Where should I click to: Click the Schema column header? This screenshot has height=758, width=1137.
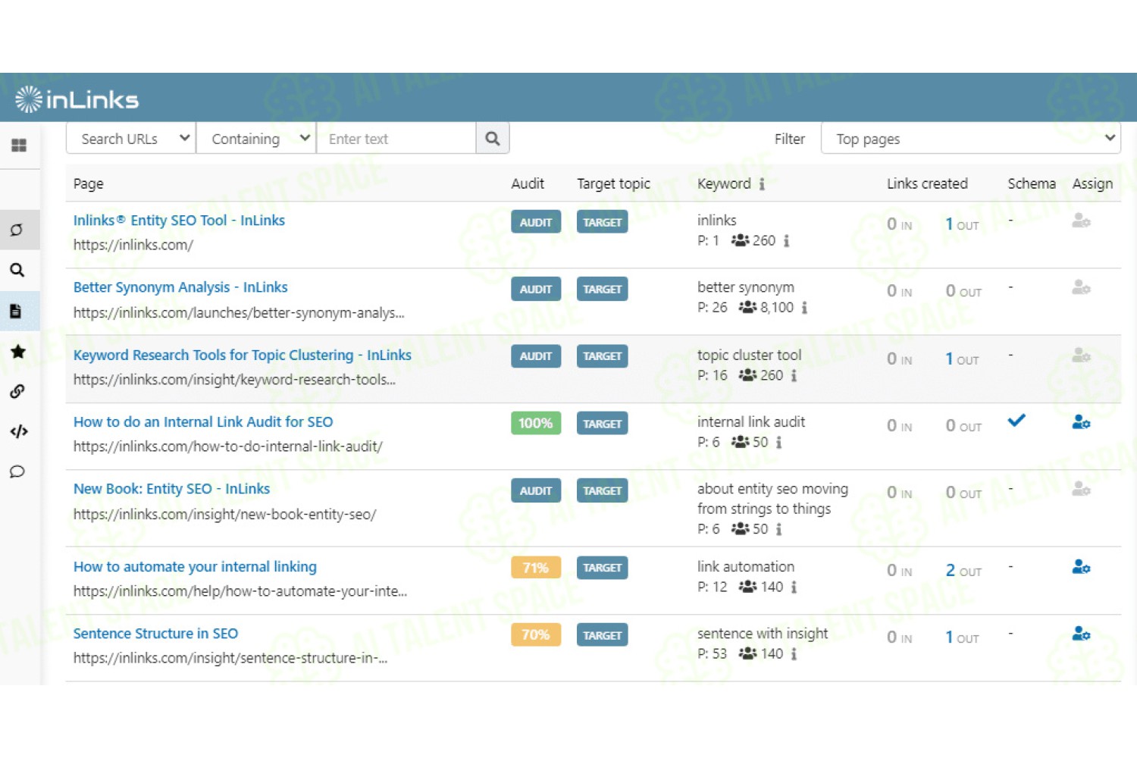tap(1032, 183)
